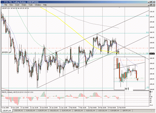Click the current price marker on scale
Image resolution: width=156 pixels, height=113 pixels.
point(152,53)
